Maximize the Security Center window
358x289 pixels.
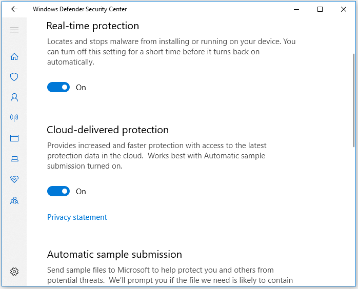coord(320,9)
